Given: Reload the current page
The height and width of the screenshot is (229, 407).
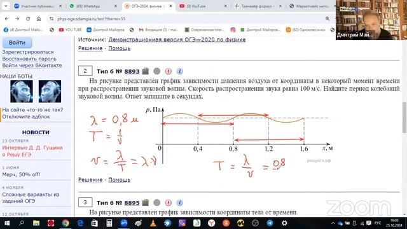Looking at the screenshot, I should tap(28, 18).
